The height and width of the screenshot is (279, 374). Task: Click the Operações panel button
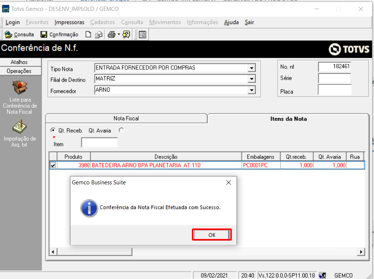point(21,71)
